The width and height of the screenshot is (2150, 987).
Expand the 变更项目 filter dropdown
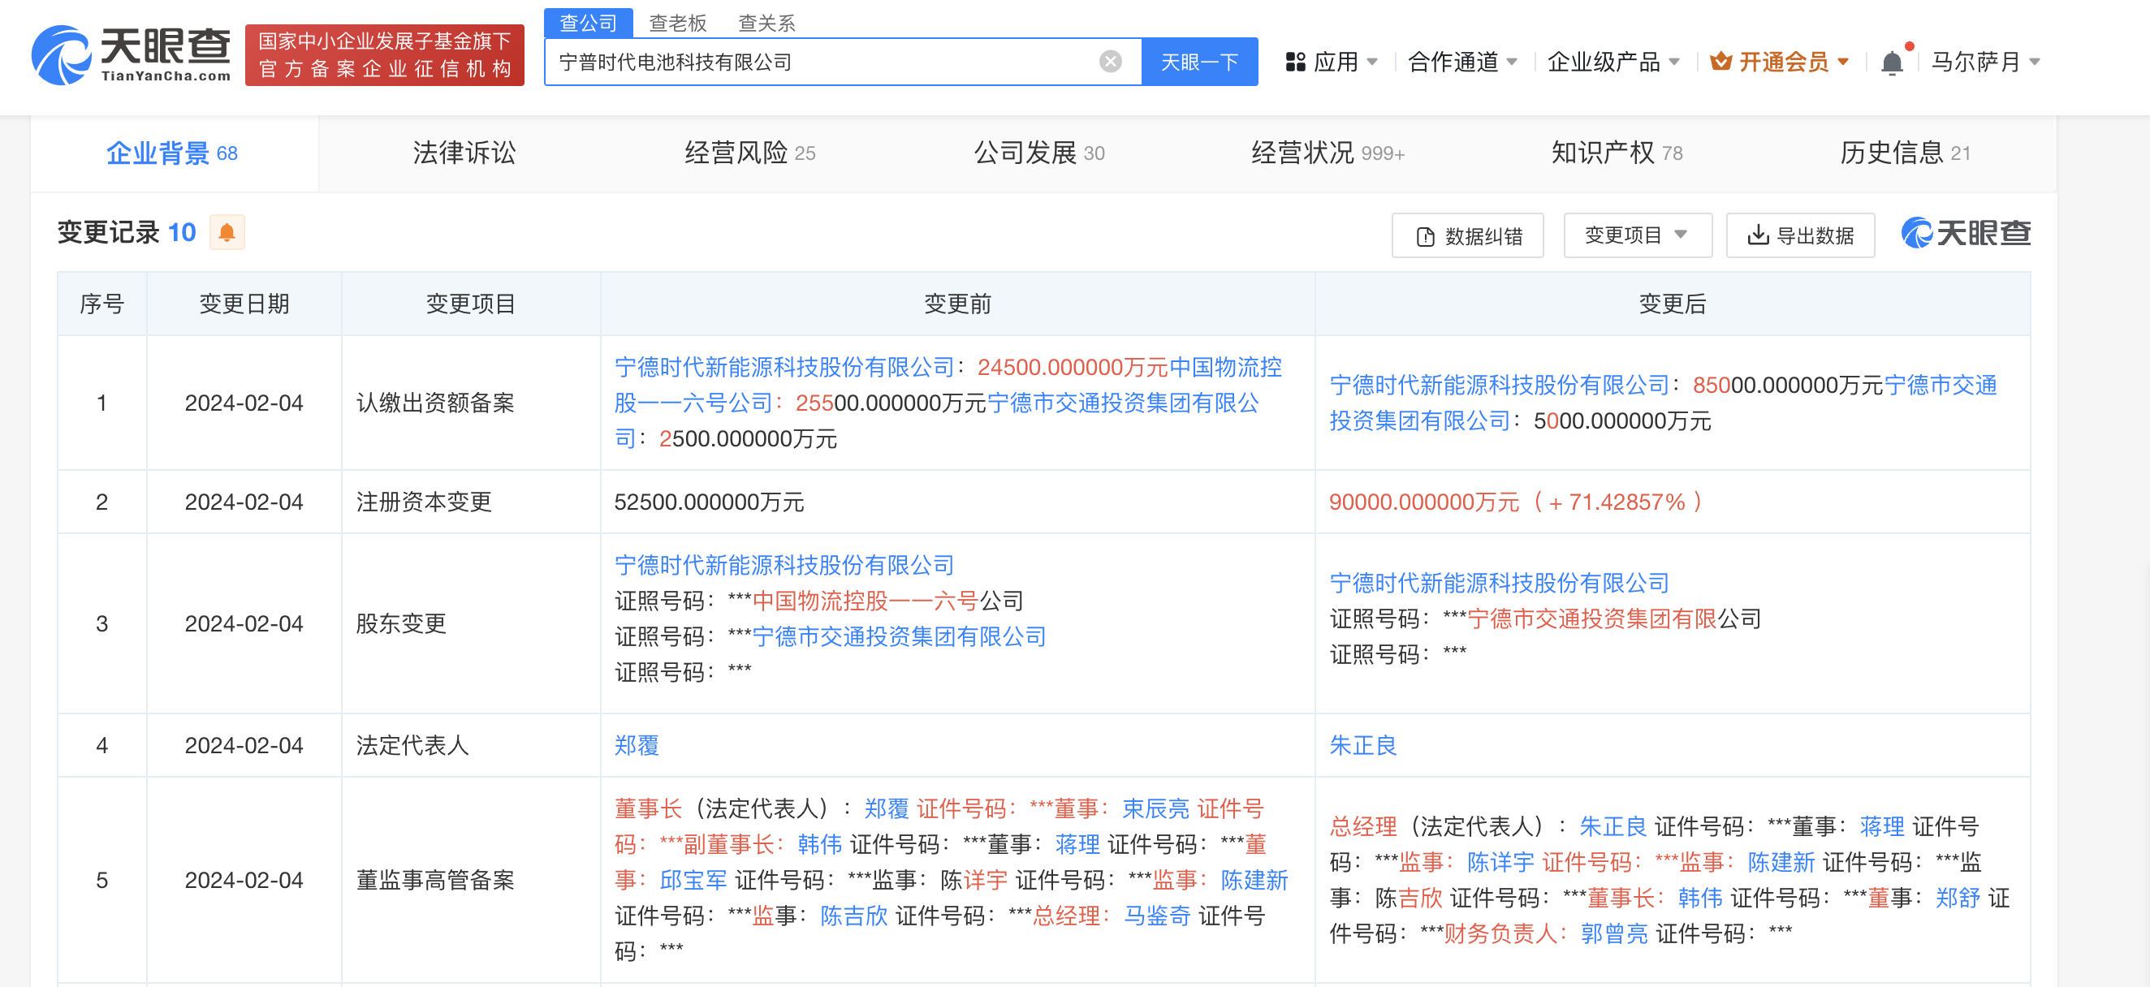(x=1637, y=235)
